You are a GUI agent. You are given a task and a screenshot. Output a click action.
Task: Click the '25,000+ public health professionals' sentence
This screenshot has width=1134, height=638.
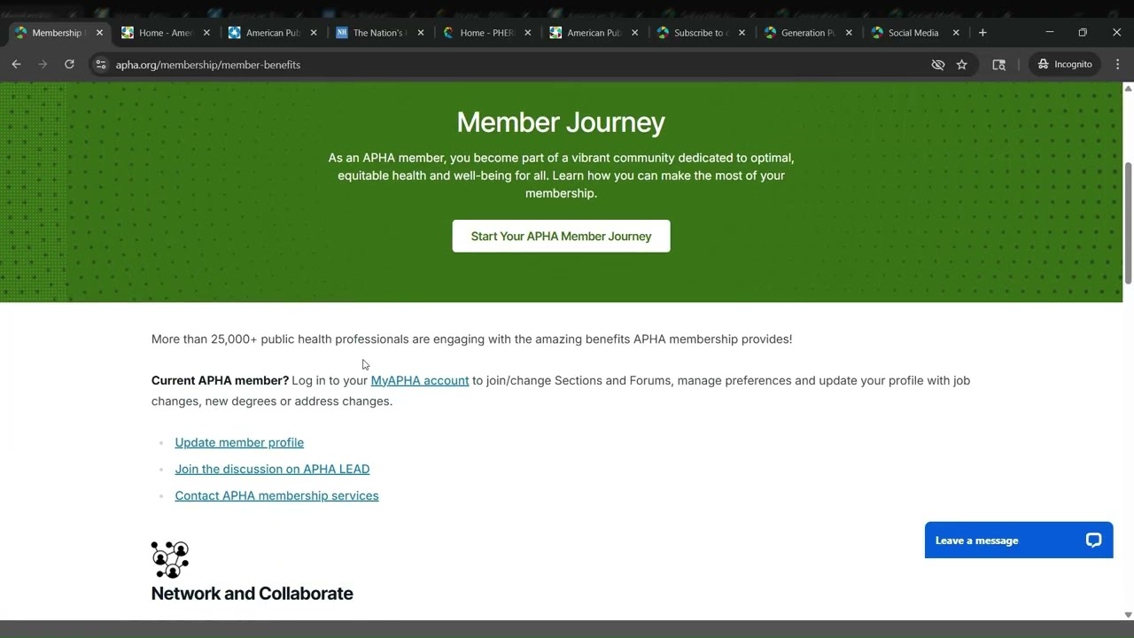tap(471, 339)
